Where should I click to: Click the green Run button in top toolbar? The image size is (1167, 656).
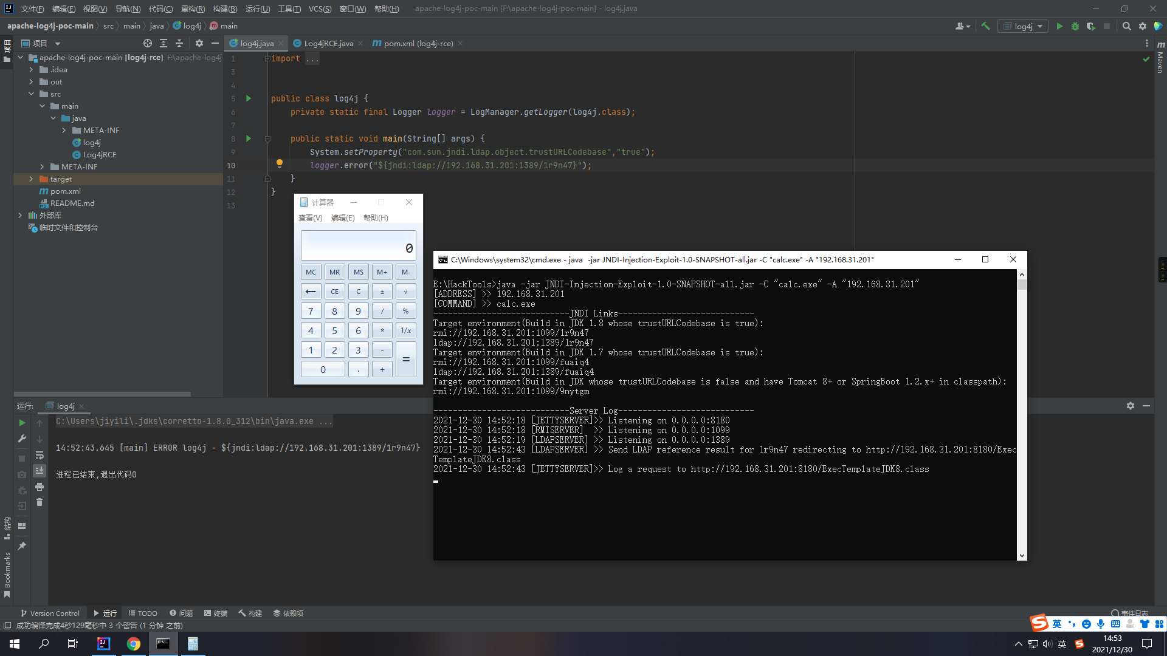coord(1059,26)
